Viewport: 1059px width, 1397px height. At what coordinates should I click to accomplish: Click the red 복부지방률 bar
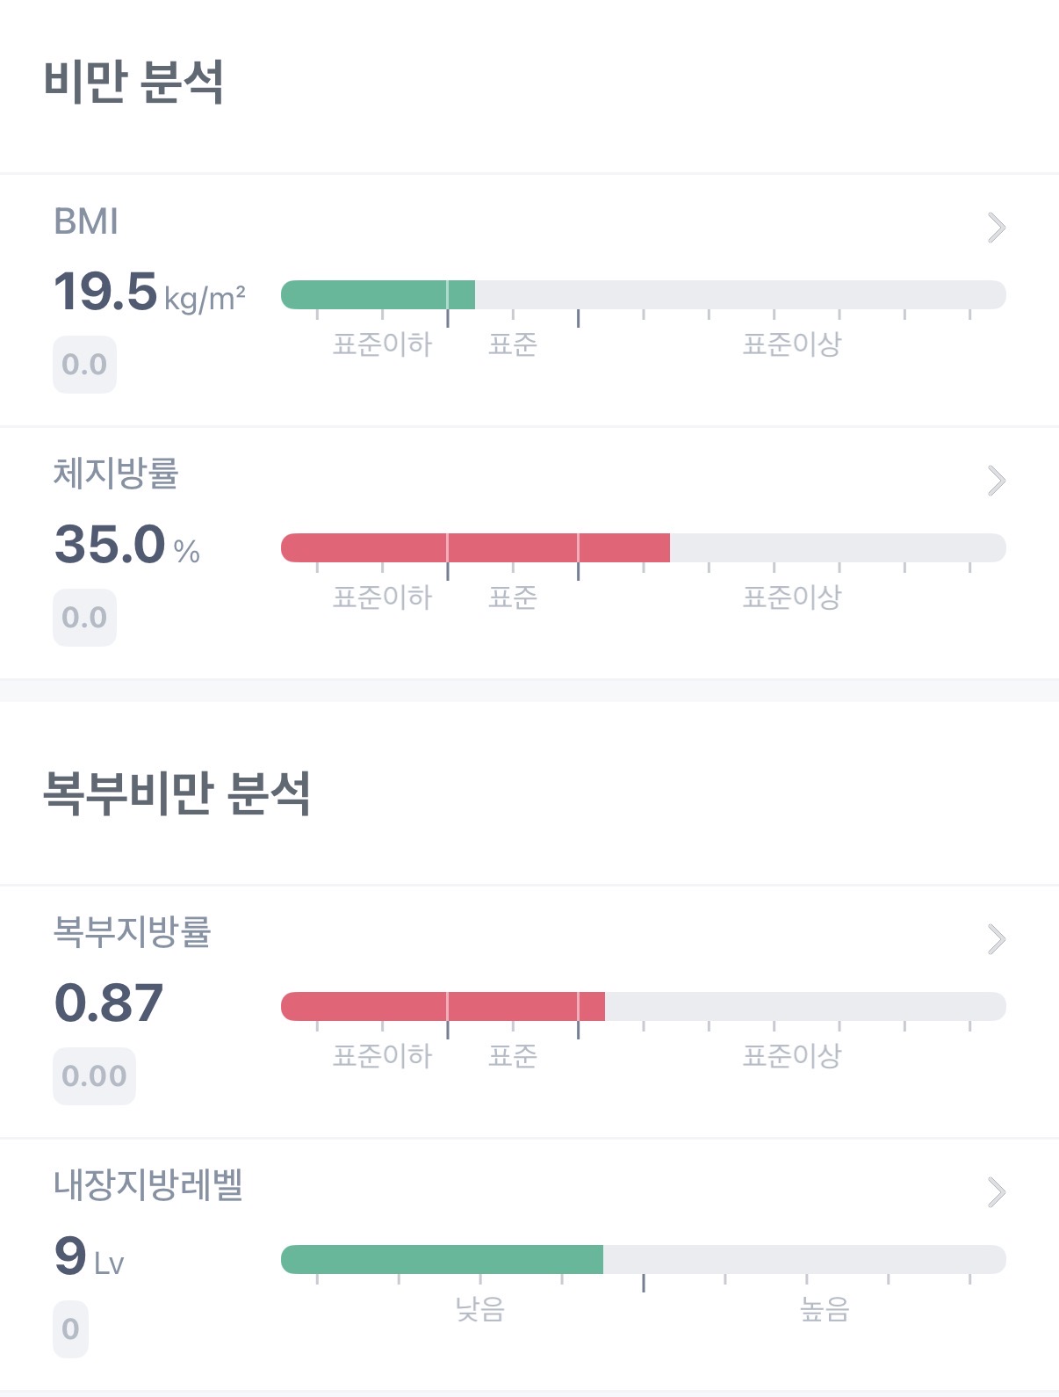coord(443,1007)
